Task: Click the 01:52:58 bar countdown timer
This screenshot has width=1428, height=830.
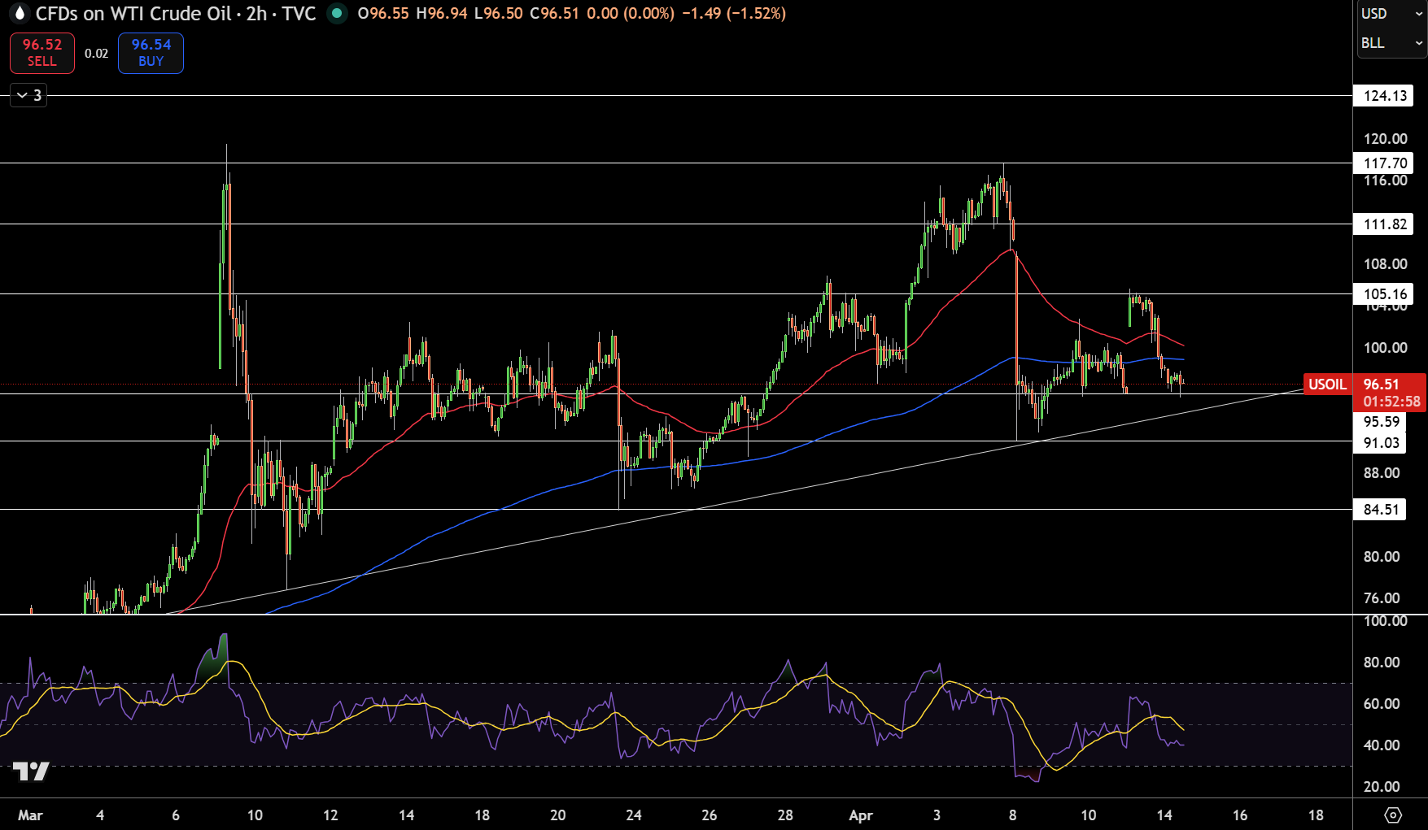Action: [1391, 402]
